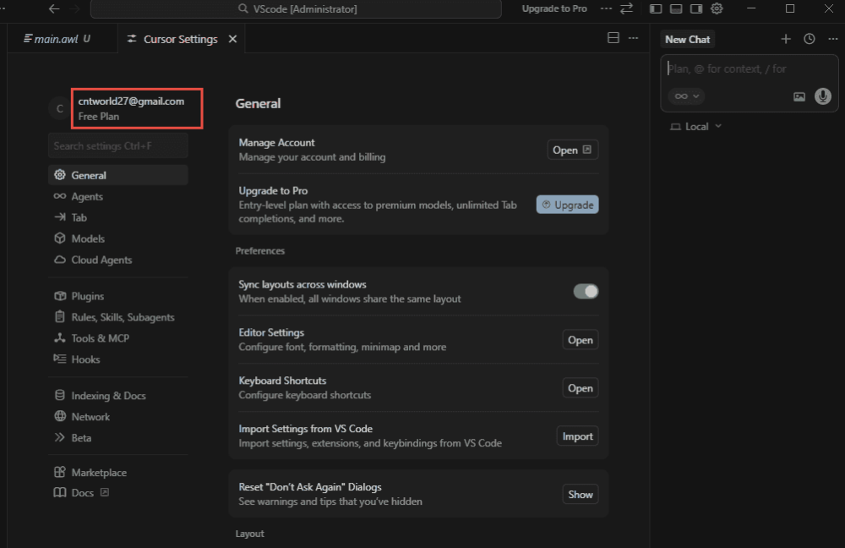Click the Search settings input field

point(117,145)
